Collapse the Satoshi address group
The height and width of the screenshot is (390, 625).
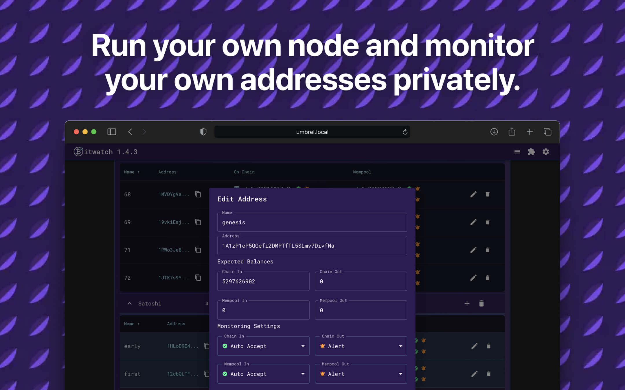click(129, 303)
